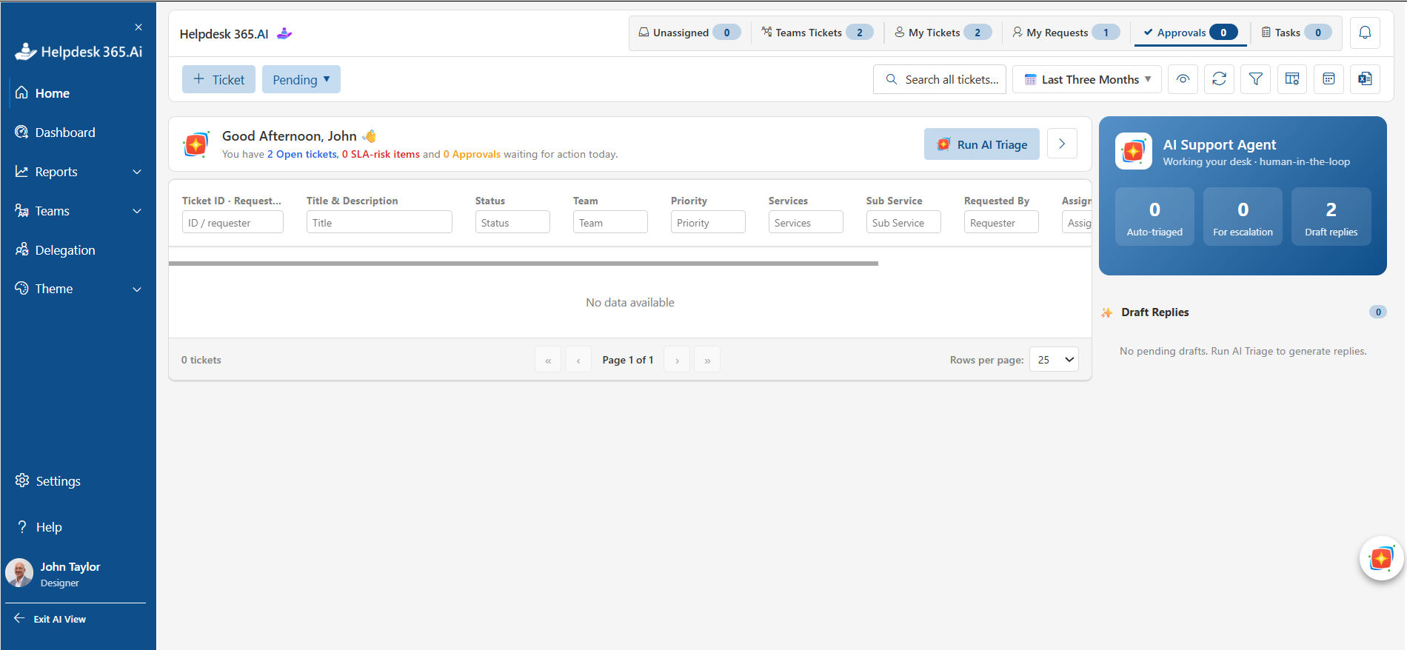
Task: Switch to the Teams Tickets tab
Action: [817, 33]
